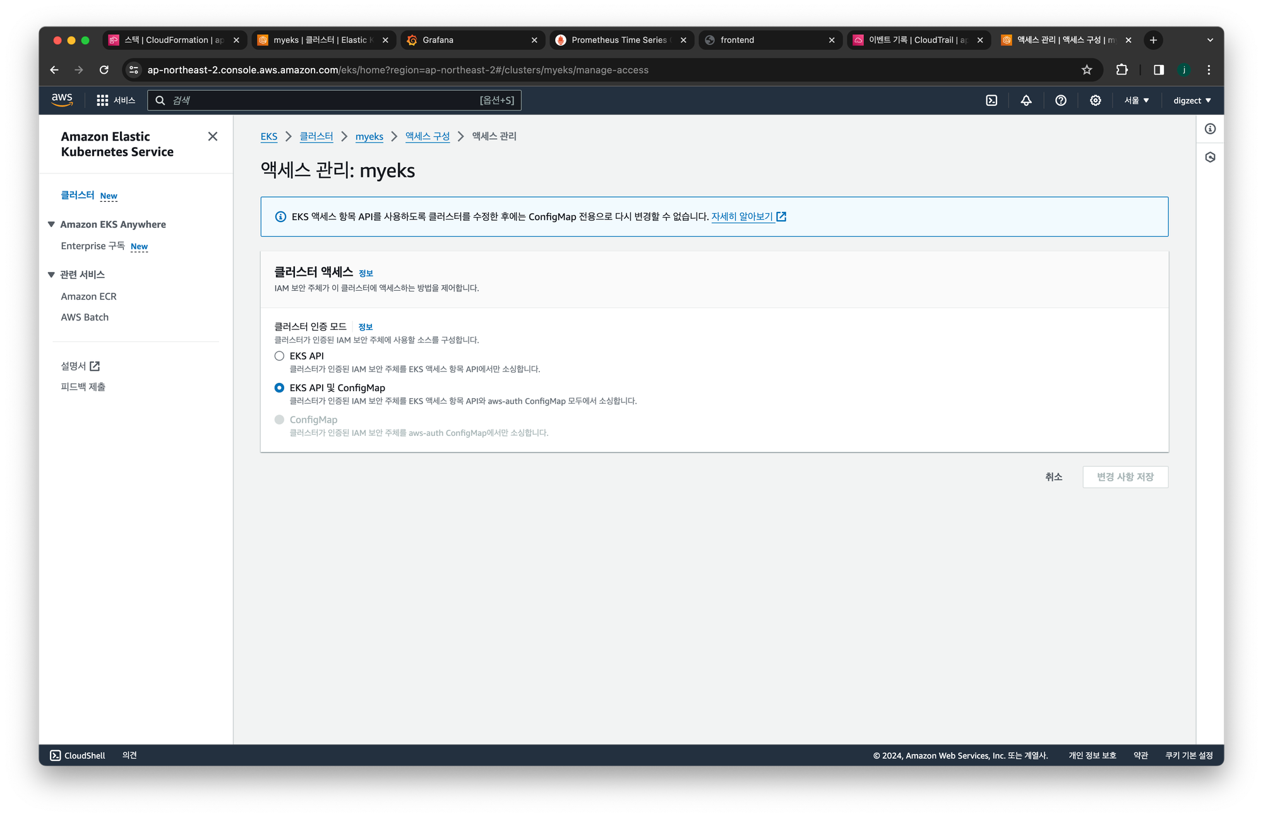Open 클러스터 in the side navigation
The width and height of the screenshot is (1263, 817).
(x=78, y=196)
